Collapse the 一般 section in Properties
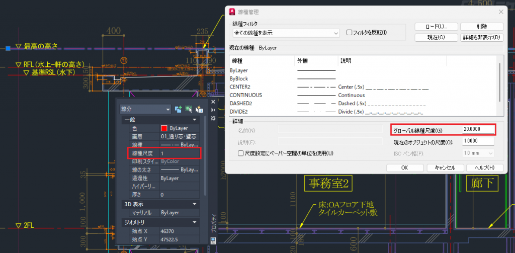Screen dimensions: 515x253 pyautogui.click(x=194, y=120)
